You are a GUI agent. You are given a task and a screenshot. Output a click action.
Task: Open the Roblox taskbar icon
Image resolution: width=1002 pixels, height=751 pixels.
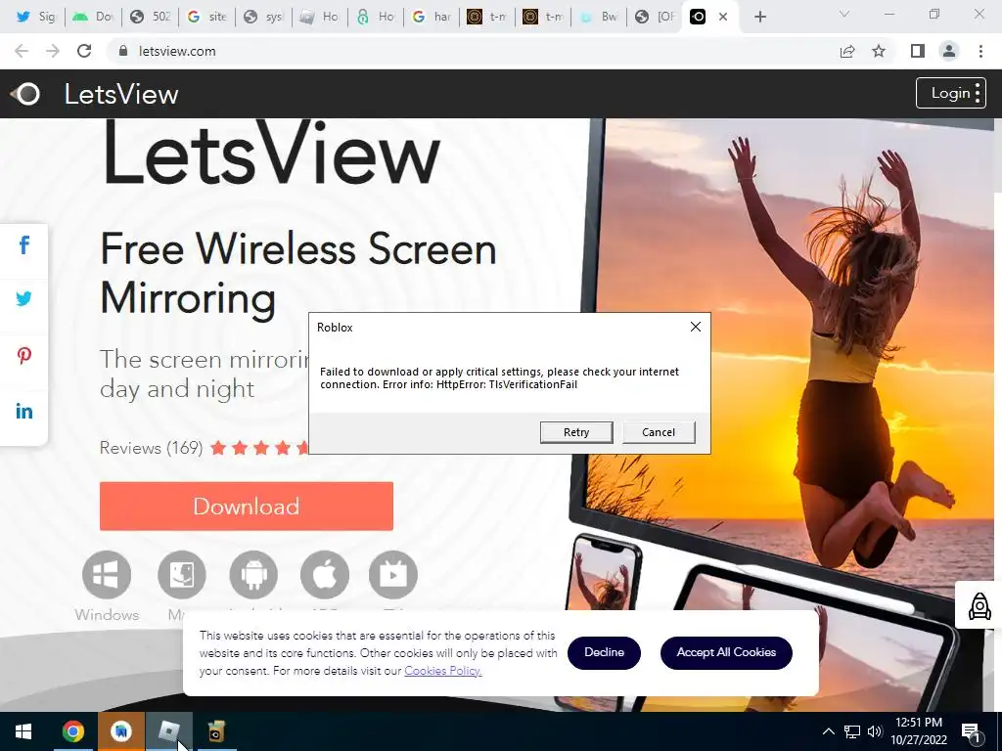tap(168, 731)
